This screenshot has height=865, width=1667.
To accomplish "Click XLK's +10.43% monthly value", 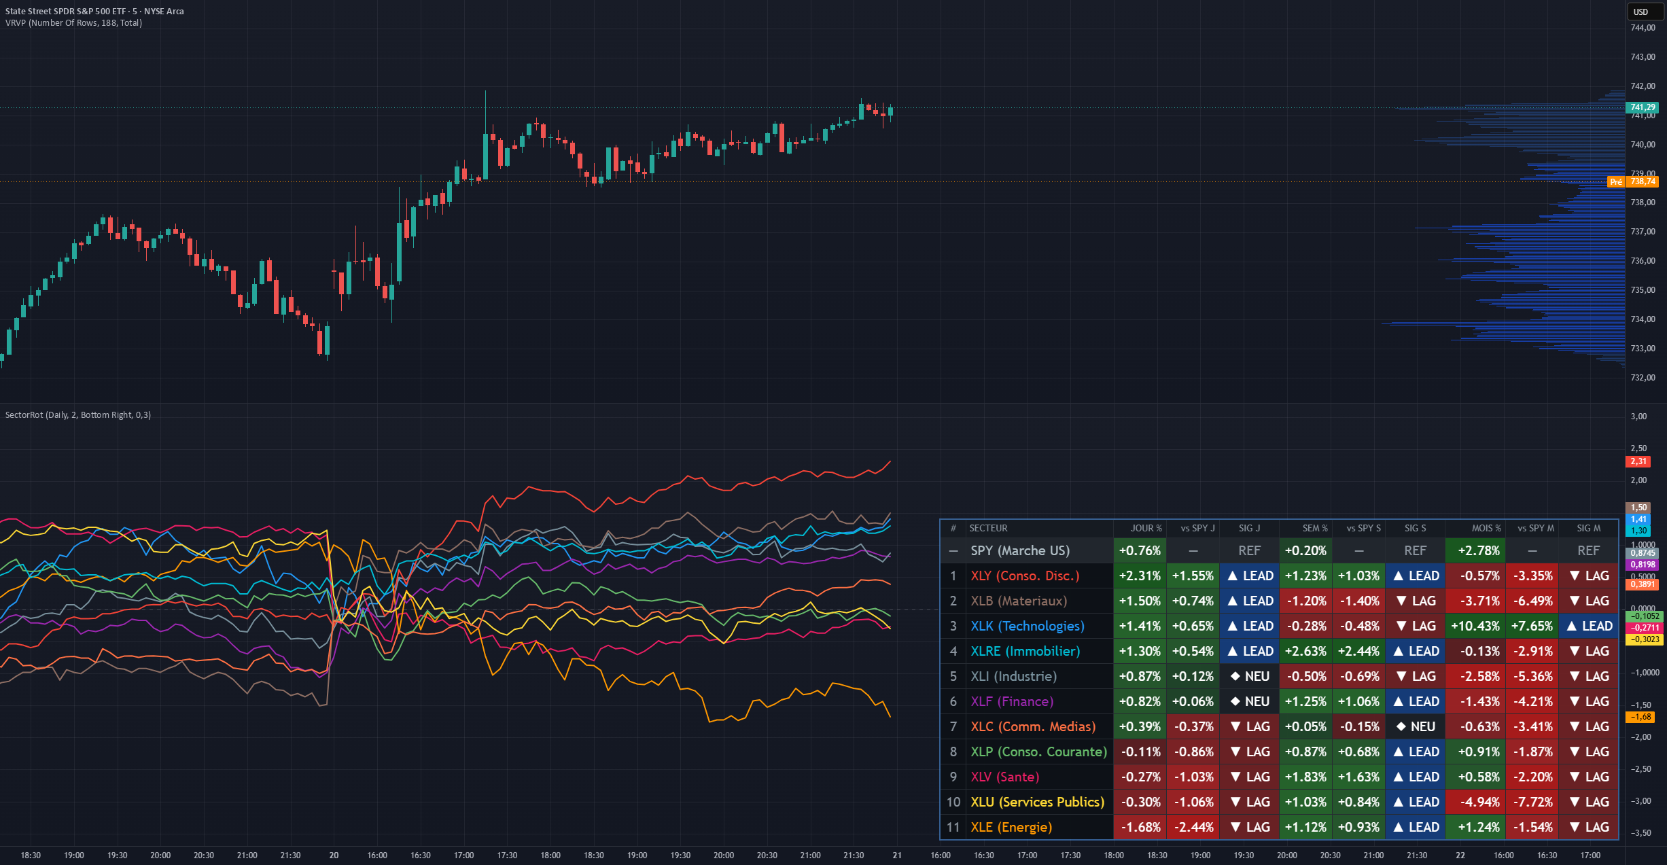I will tap(1475, 626).
